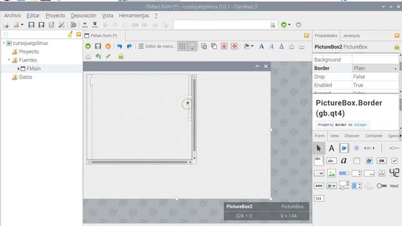Pick the ScrollBar control in the toolbox
This screenshot has height=226, width=402.
pos(369,148)
